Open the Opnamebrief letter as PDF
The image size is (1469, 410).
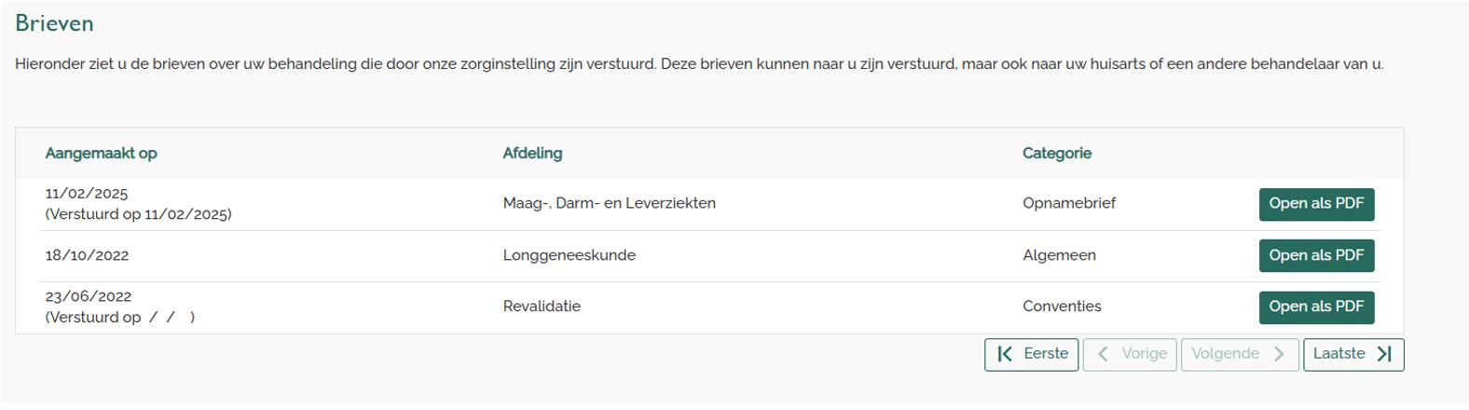[1316, 204]
